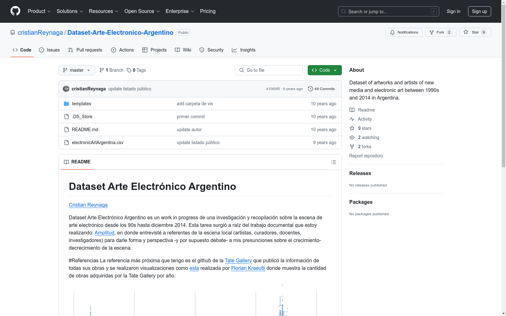Viewport: 506px width, 316px height.
Task: Open the Dataset-Arte-Electronico-Argentino repository link
Action: click(120, 33)
